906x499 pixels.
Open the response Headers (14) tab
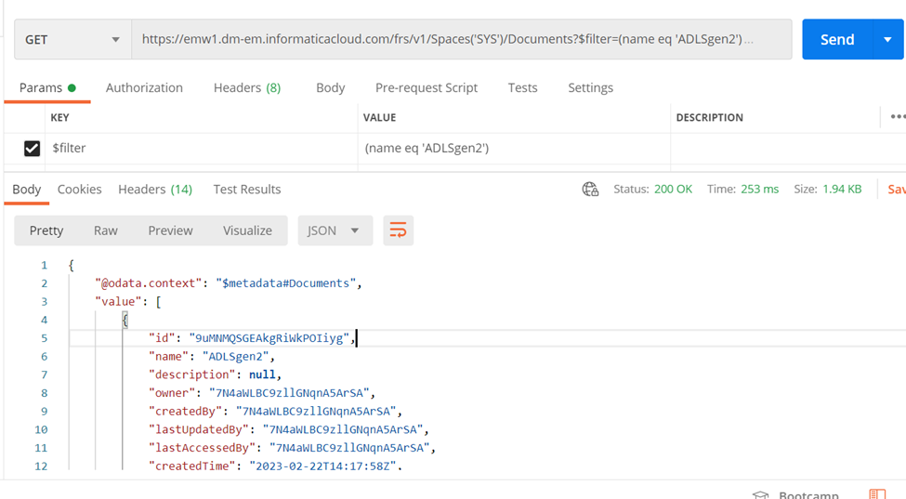click(155, 190)
